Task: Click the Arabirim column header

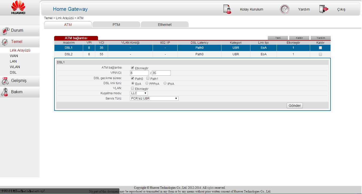Action: tap(69, 43)
